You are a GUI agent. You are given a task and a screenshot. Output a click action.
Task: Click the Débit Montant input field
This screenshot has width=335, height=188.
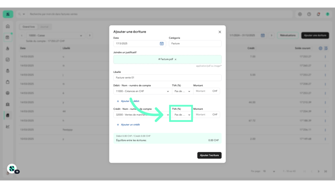point(206,91)
